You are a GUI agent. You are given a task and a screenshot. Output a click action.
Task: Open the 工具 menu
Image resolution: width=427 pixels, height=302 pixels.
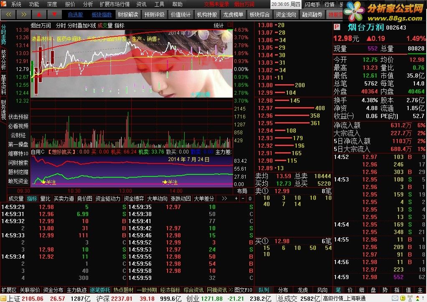[x=159, y=4]
